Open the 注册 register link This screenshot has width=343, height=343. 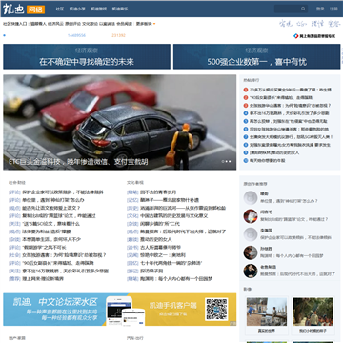333,9
